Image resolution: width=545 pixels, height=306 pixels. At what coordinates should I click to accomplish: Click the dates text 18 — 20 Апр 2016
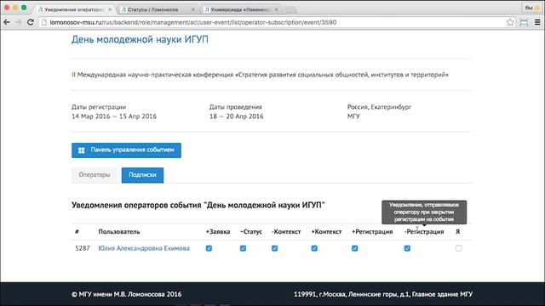237,116
